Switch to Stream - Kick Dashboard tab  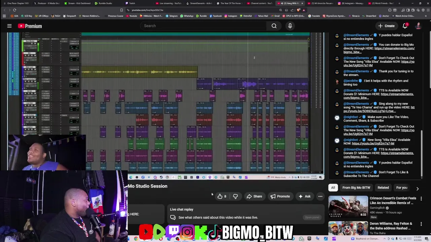pos(77,3)
